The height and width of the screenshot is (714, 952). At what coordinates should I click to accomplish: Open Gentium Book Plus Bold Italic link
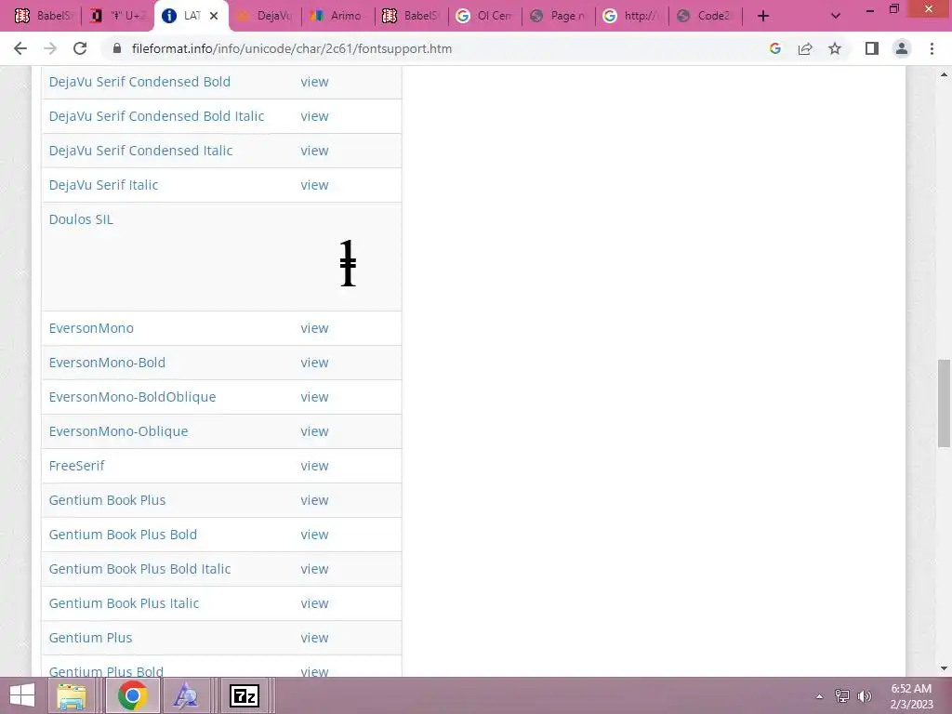point(139,569)
